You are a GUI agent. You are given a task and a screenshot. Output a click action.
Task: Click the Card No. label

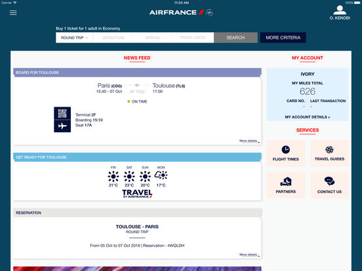[296, 101]
